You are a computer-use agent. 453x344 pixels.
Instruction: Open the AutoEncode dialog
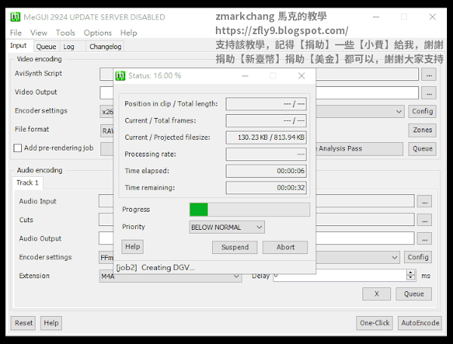click(420, 323)
